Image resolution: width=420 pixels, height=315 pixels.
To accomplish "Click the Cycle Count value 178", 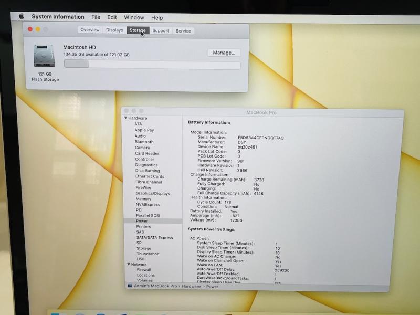I will pos(228,202).
